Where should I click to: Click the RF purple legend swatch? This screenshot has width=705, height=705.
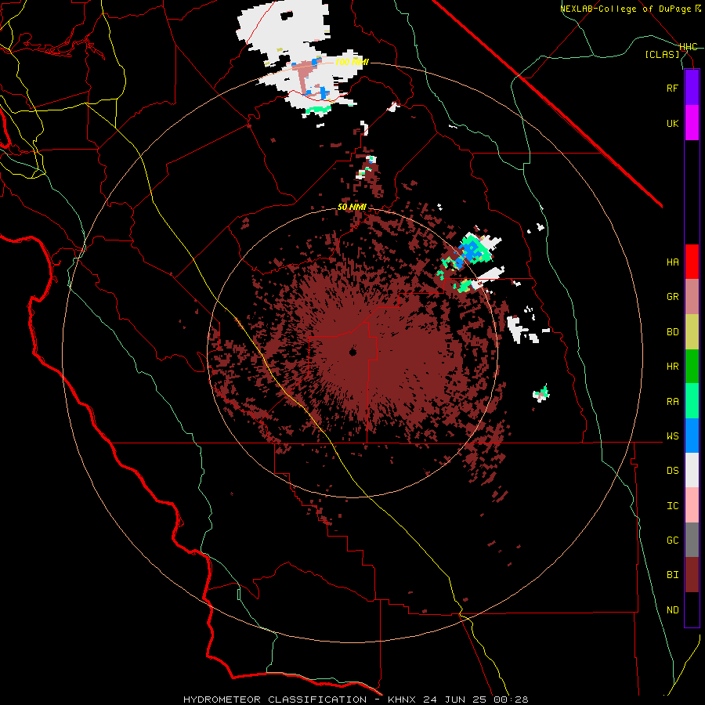pyautogui.click(x=692, y=88)
